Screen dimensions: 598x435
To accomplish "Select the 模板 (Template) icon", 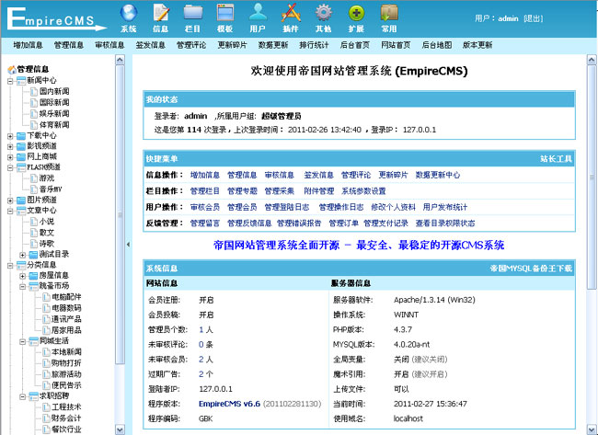I will point(225,13).
